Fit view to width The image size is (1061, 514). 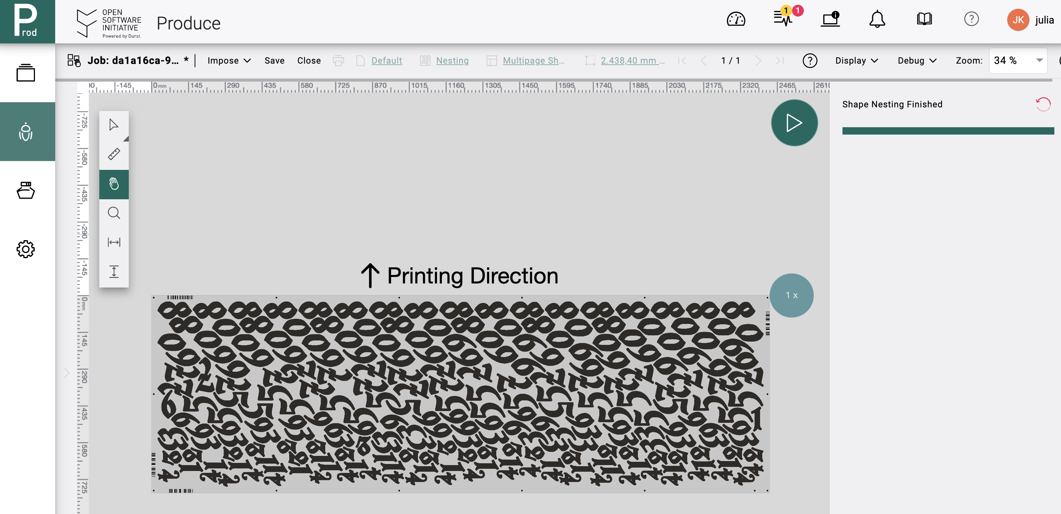click(x=114, y=242)
